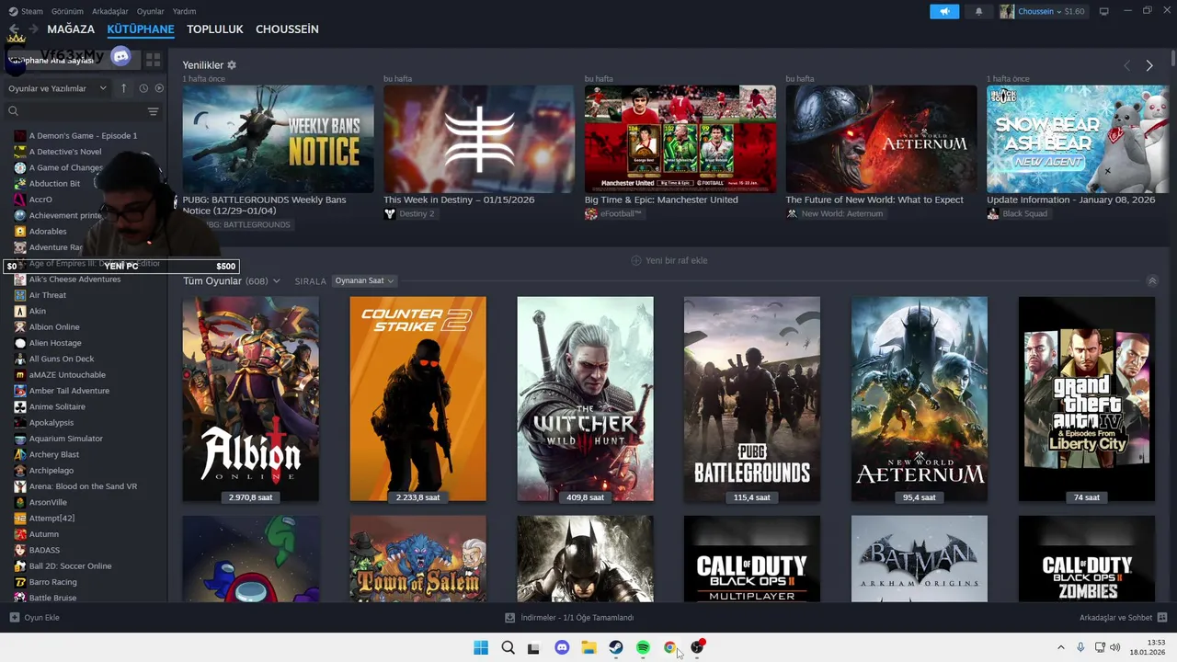Click the library search field

click(75, 111)
